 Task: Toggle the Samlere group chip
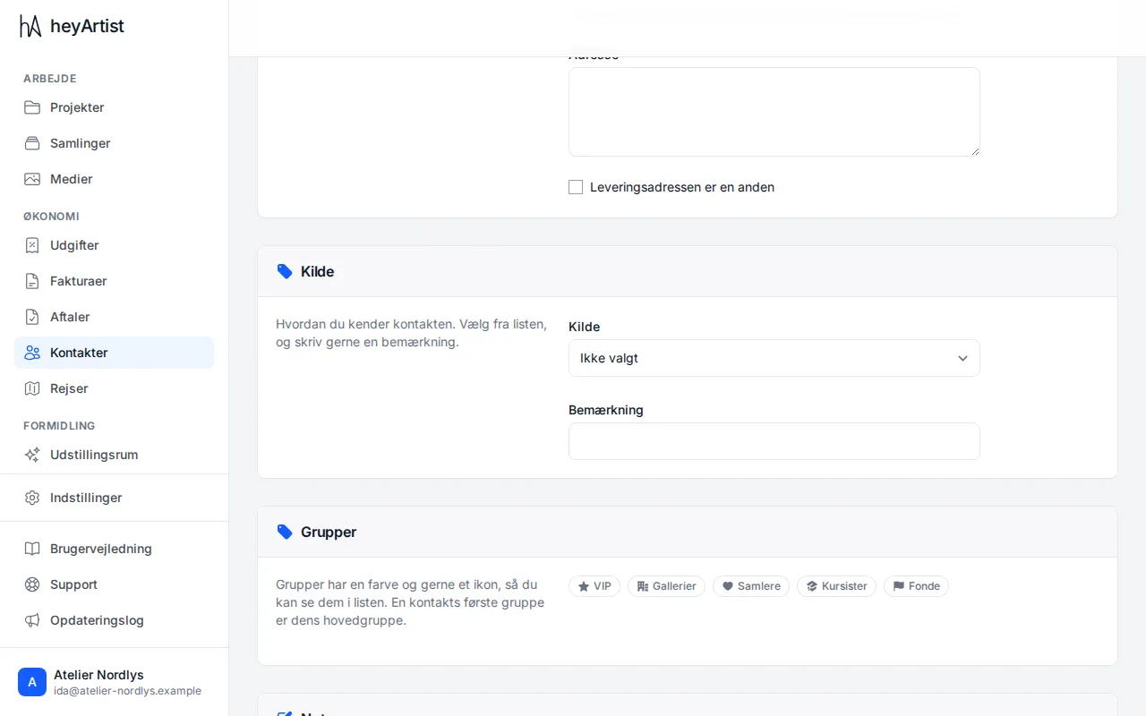(751, 586)
